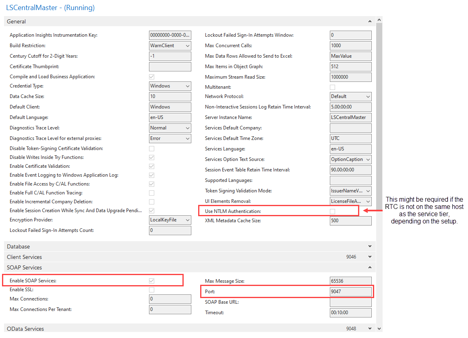Click Application Insights Instrumentation Key field
This screenshot has height=338, width=468.
click(x=170, y=35)
